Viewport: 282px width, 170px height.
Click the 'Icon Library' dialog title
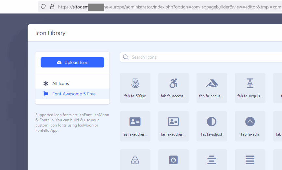point(50,33)
